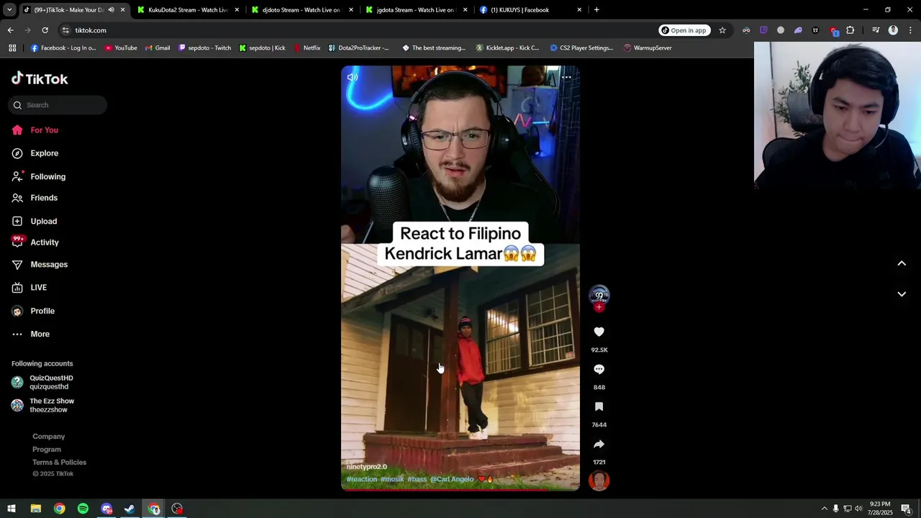Follow creator with red plus button
This screenshot has width=921, height=518.
tap(599, 307)
